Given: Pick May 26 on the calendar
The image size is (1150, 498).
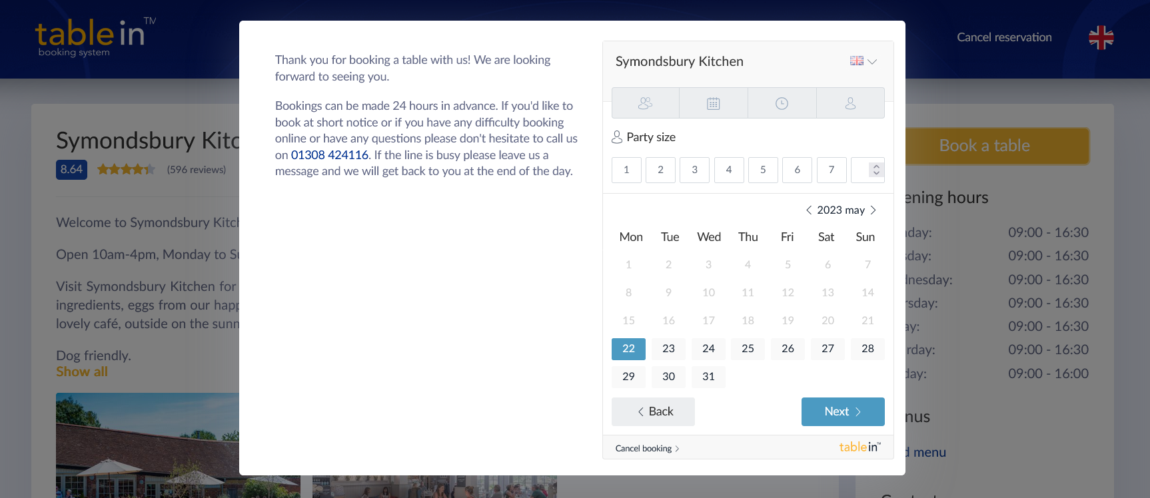Looking at the screenshot, I should (x=788, y=349).
